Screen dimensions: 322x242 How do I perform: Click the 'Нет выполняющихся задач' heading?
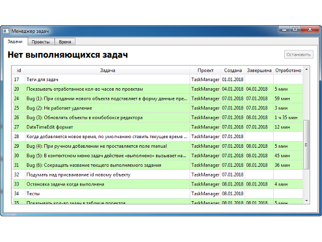(67, 55)
